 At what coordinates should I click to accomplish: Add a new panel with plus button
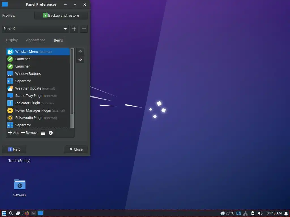(x=74, y=29)
